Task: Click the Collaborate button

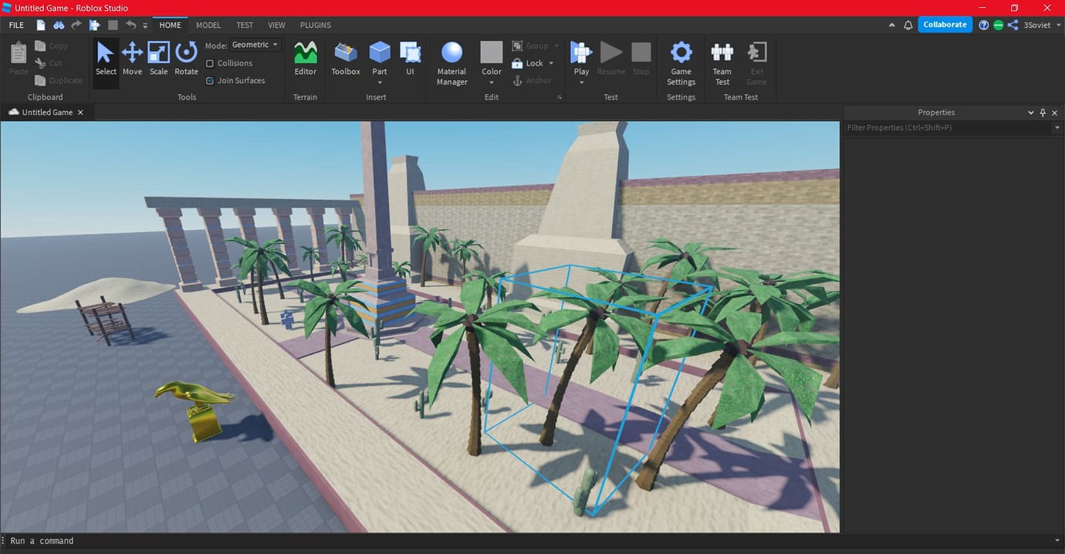Action: click(945, 24)
